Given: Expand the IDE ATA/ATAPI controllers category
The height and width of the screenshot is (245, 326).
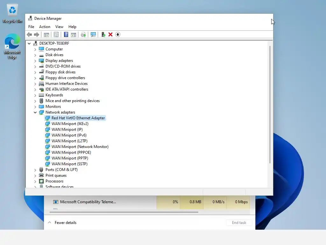Looking at the screenshot, I should pos(35,89).
